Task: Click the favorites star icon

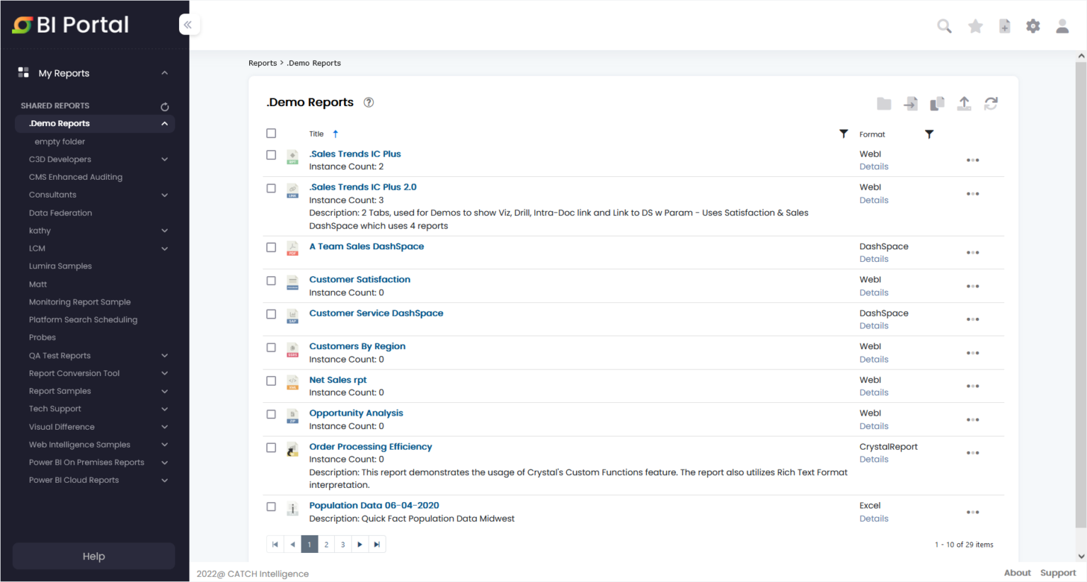Action: tap(975, 25)
